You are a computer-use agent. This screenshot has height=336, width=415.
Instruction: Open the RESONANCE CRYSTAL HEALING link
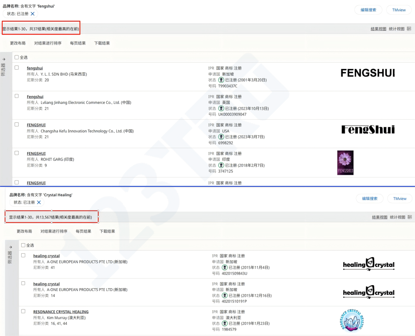61,312
